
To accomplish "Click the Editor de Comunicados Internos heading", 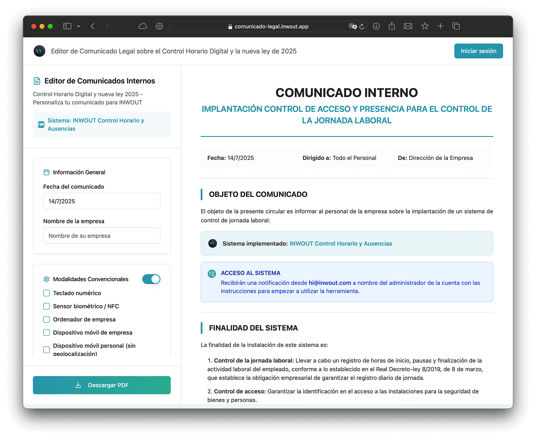I will 100,81.
